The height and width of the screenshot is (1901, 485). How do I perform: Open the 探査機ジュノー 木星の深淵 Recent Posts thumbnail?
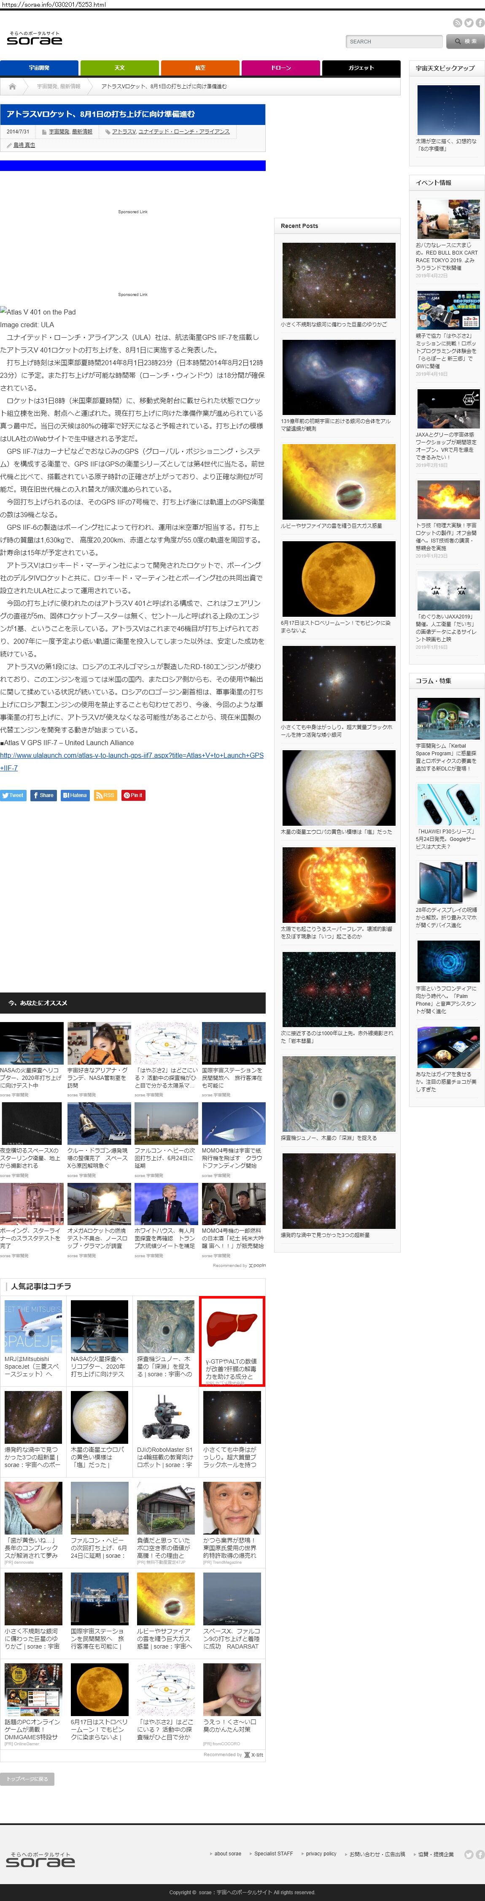(338, 1094)
